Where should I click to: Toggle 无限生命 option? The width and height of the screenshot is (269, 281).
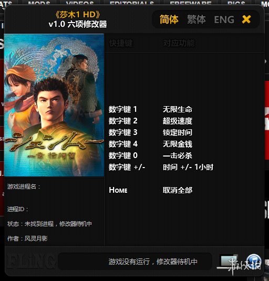[x=178, y=109]
